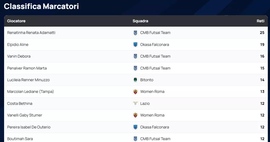Click CMB Futsal Team logo beside Renatinha
Image resolution: width=270 pixels, height=142 pixels.
[135, 33]
